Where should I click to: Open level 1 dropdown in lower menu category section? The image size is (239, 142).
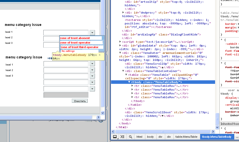click(x=92, y=64)
